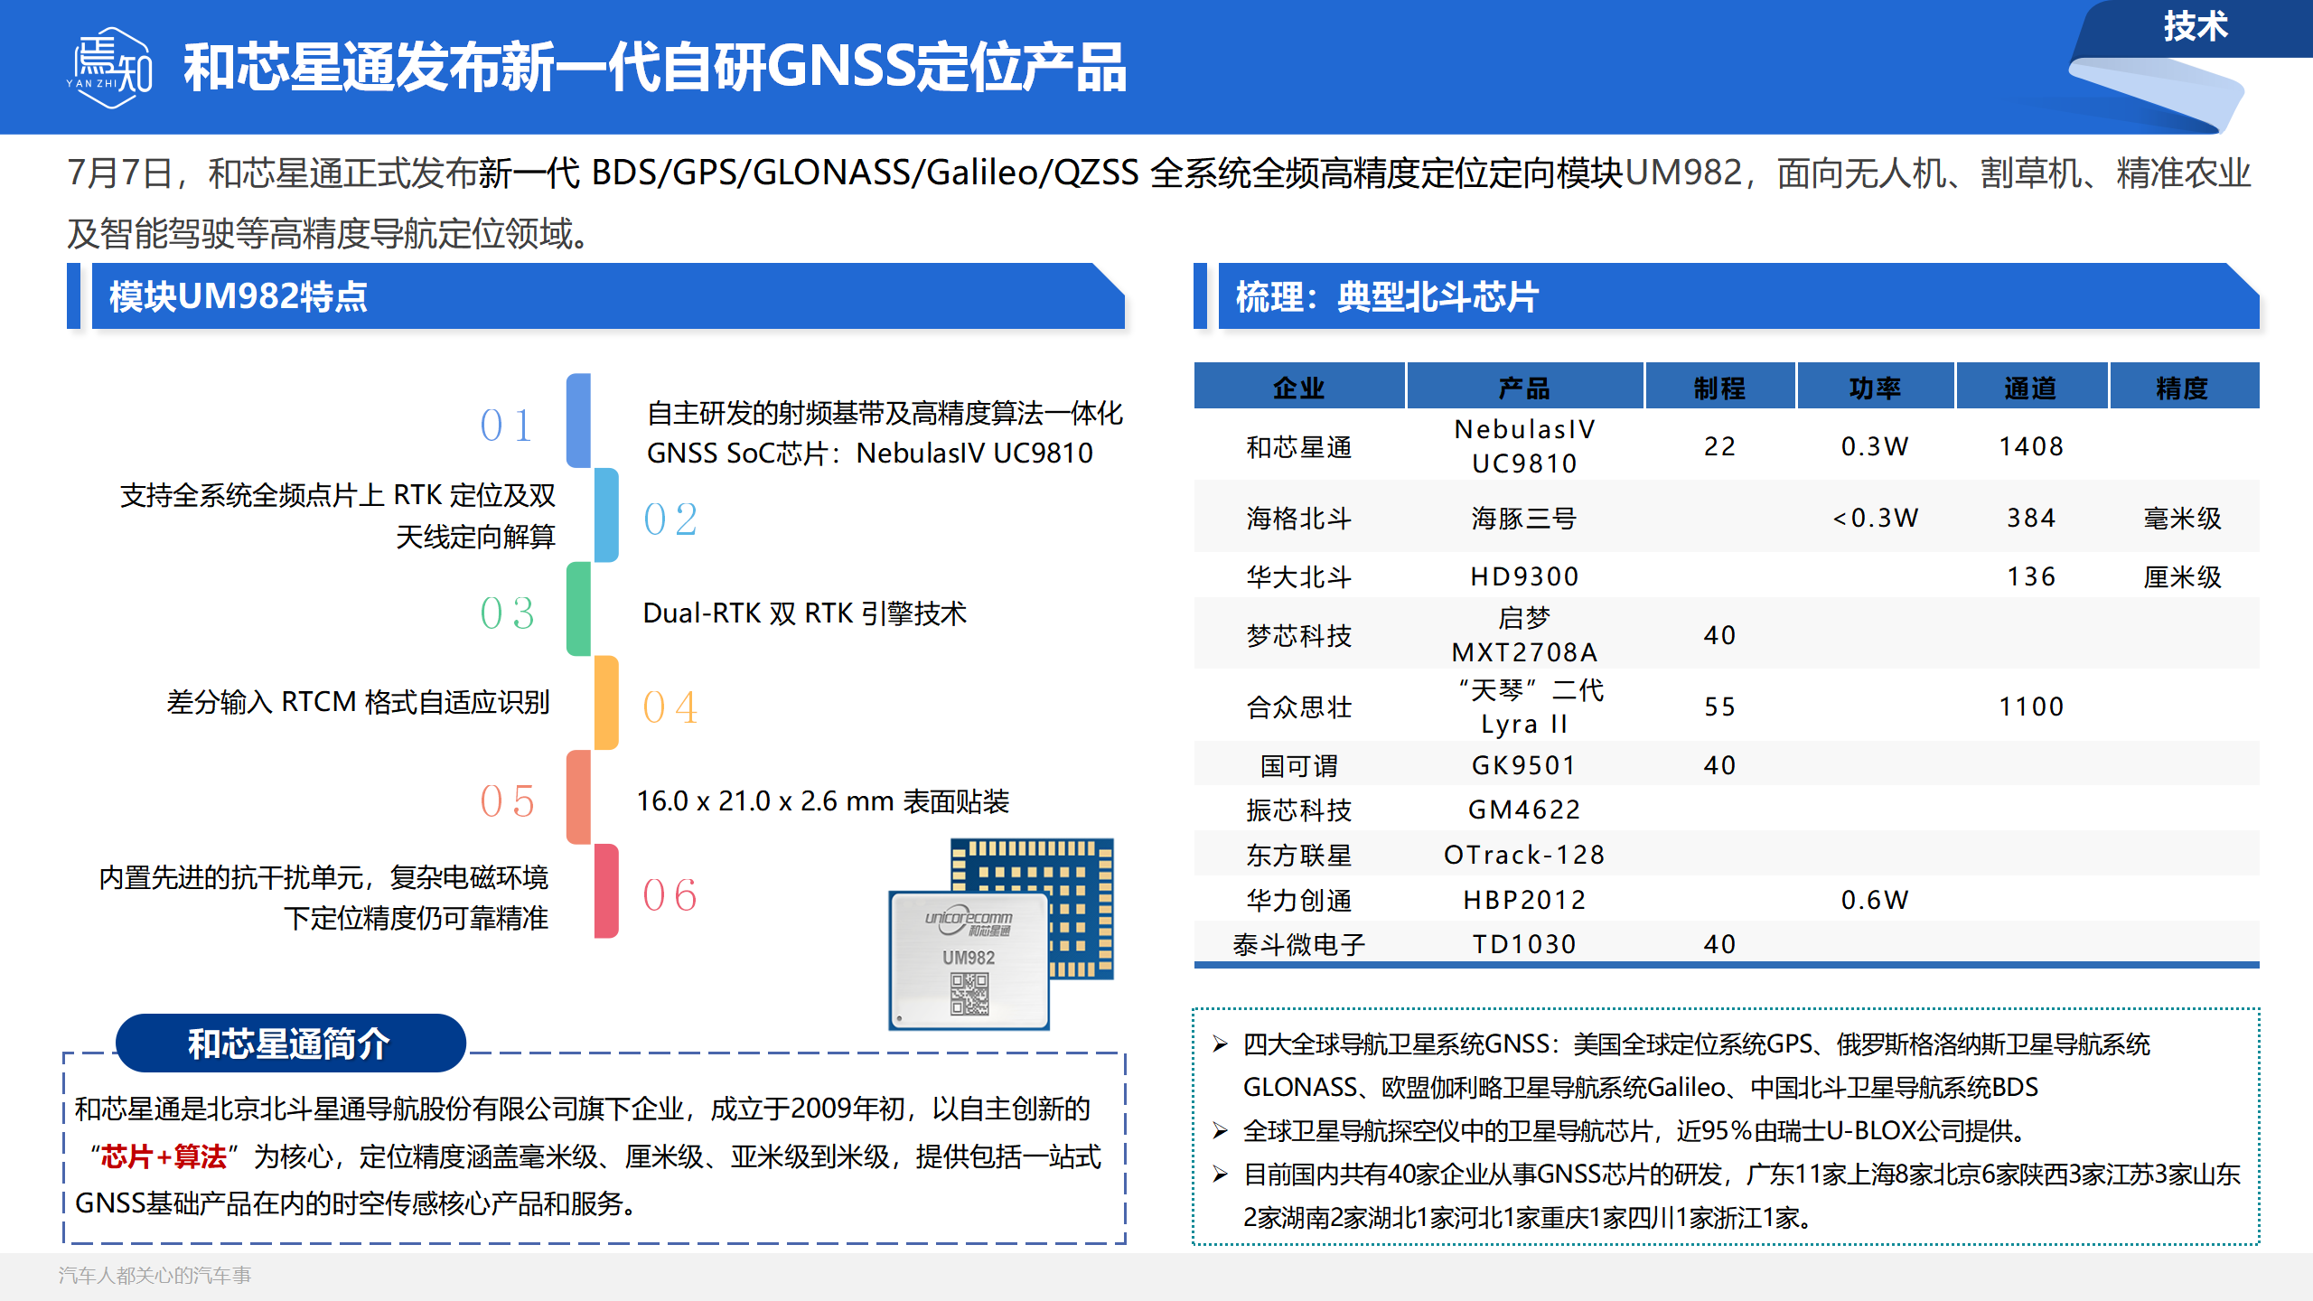This screenshot has width=2313, height=1301.
Task: Click the 产品 table column header
Action: pos(1524,388)
